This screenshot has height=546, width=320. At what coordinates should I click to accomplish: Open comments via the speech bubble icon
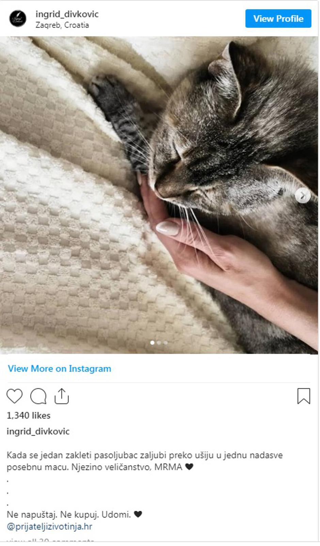point(38,396)
